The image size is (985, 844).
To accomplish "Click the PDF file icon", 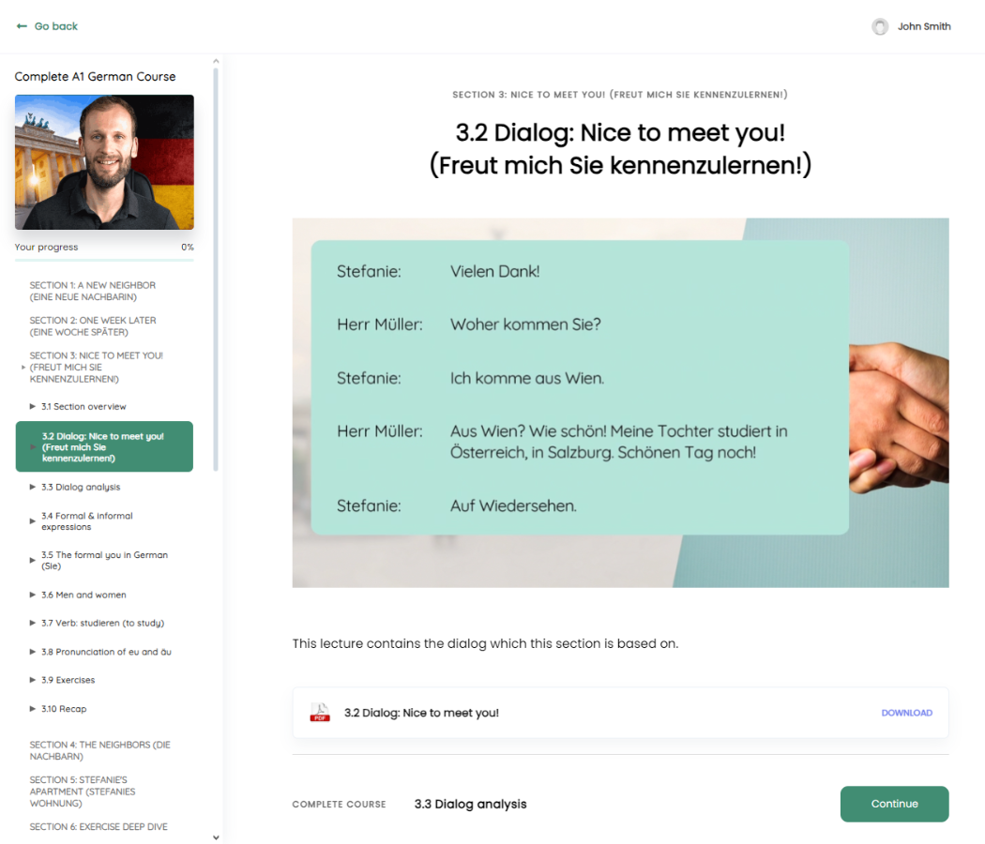I will click(x=320, y=713).
